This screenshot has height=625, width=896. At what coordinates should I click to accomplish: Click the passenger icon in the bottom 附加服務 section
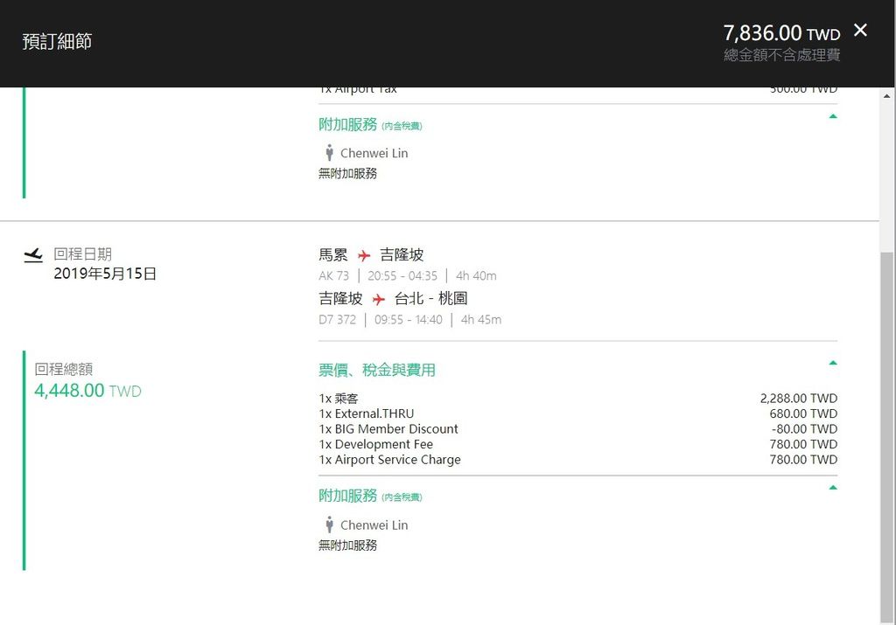(329, 524)
